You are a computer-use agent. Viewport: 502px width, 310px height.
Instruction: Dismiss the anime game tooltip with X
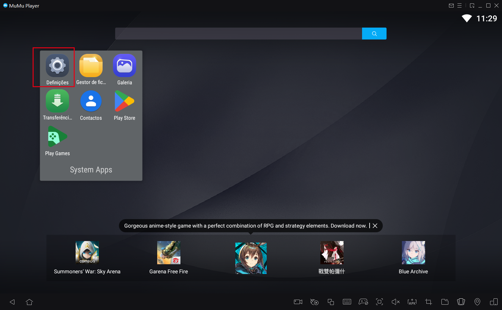pyautogui.click(x=375, y=226)
